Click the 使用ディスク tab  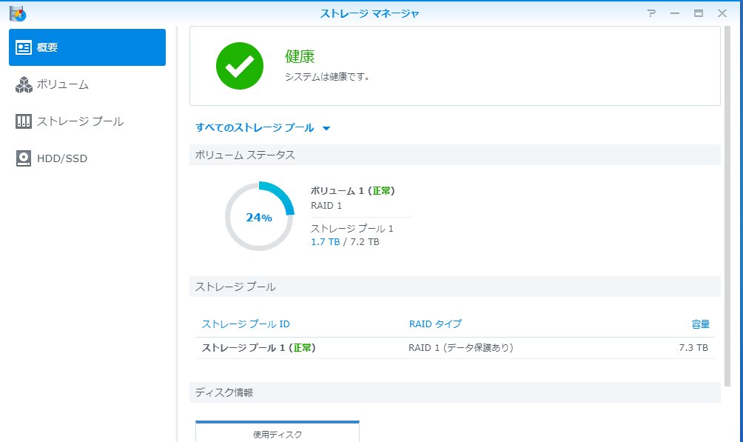[278, 432]
